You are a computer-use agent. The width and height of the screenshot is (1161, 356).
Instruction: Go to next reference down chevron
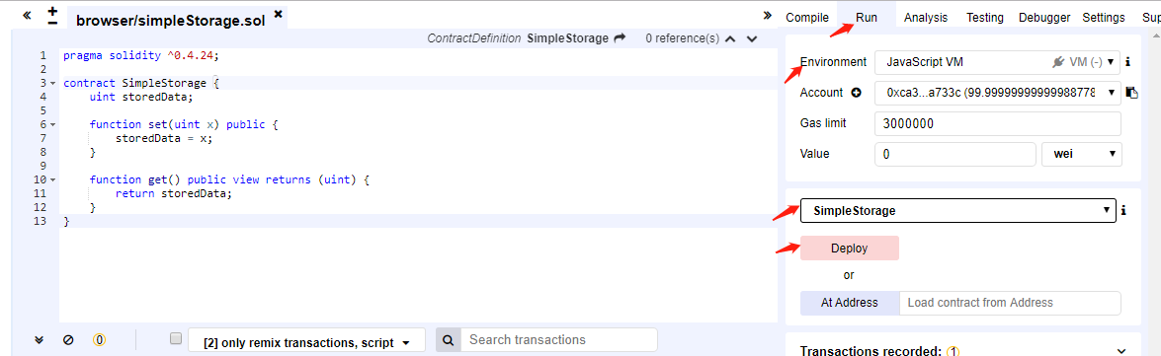(x=752, y=38)
